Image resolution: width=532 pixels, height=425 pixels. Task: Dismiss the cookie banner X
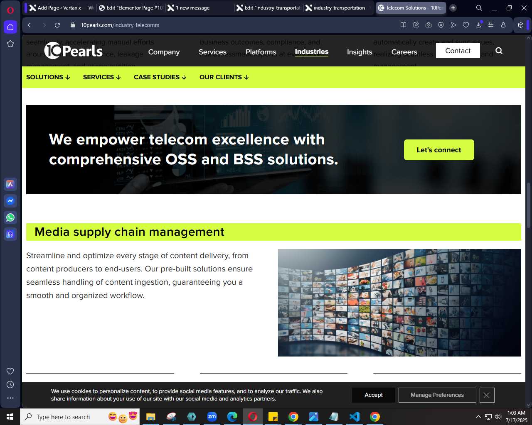click(x=487, y=395)
